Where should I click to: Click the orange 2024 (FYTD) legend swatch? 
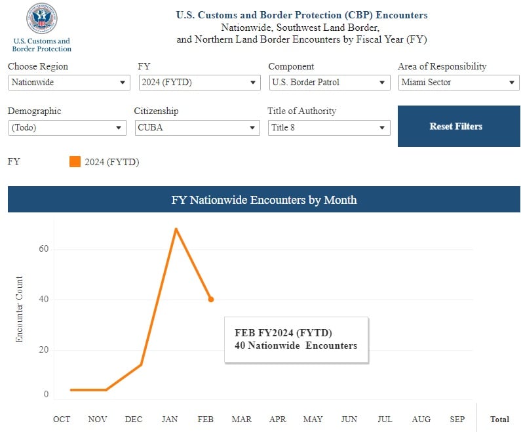point(75,162)
